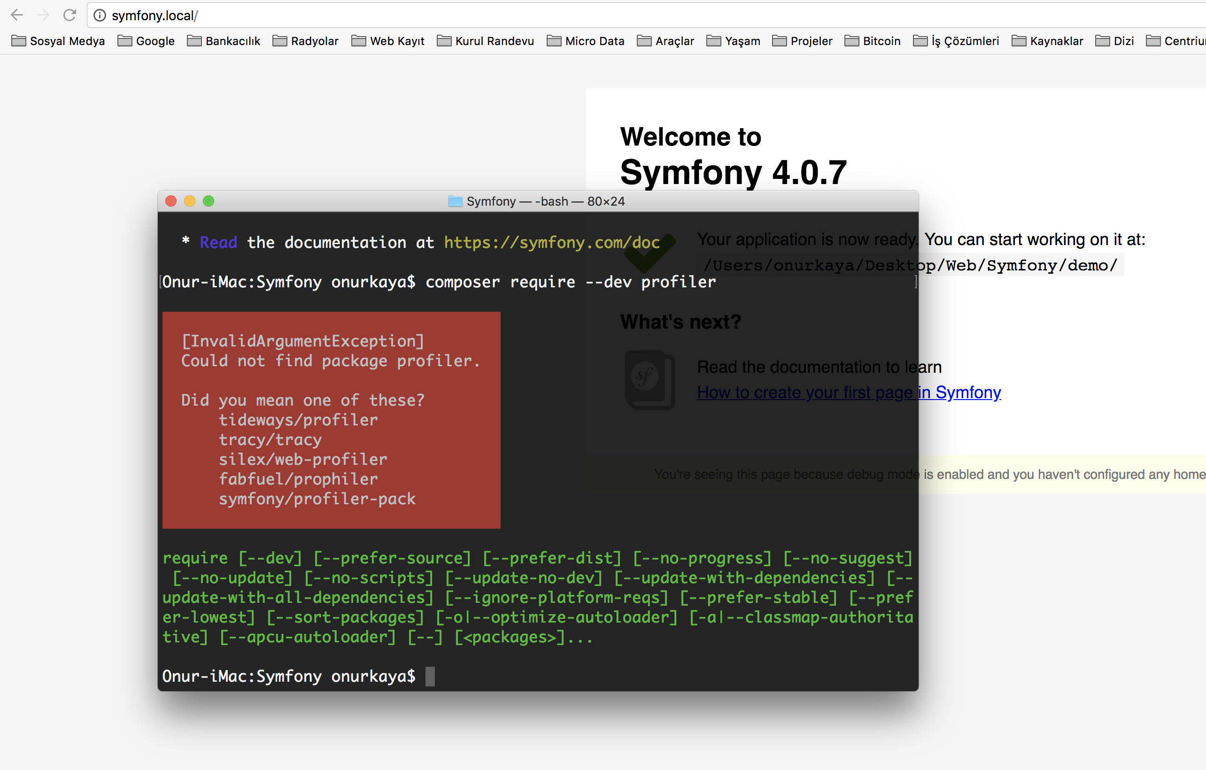Open the Google bookmark folder

(146, 41)
